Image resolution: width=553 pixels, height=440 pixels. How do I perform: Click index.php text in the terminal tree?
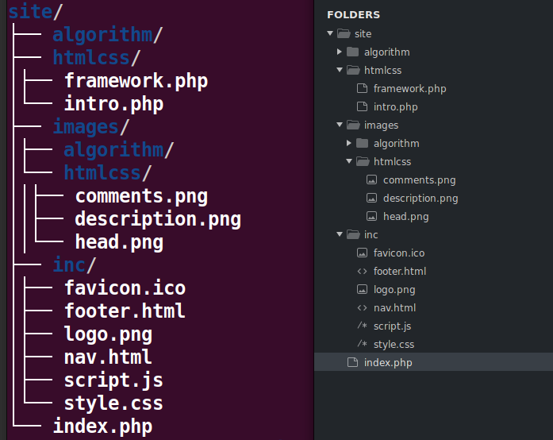coord(102,426)
